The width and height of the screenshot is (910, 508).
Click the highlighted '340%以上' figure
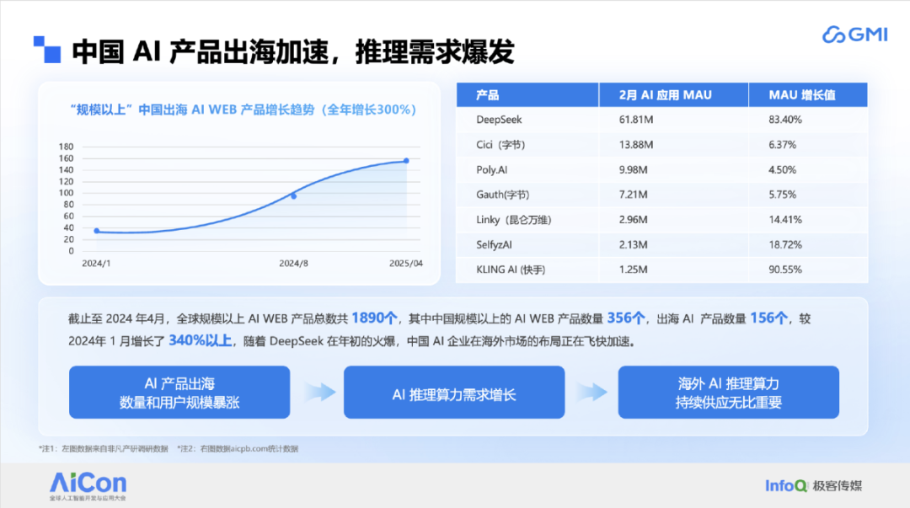(201, 341)
